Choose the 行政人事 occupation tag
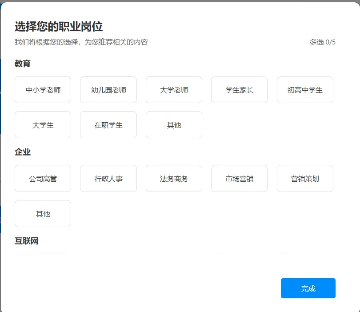 click(x=108, y=178)
